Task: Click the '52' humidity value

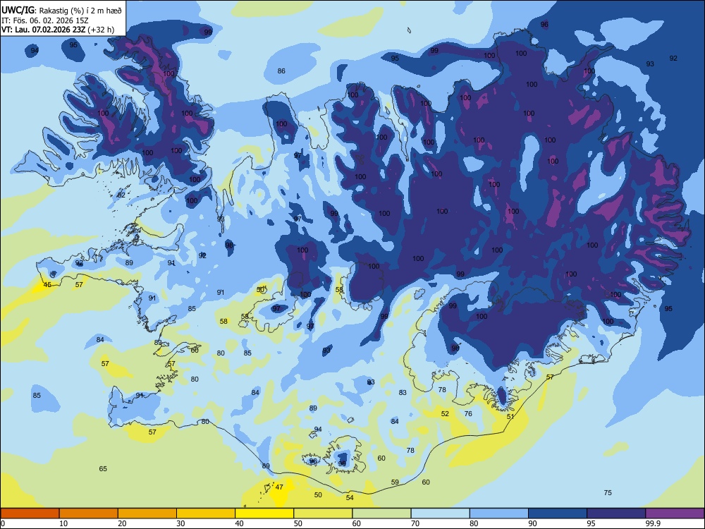Action: point(445,414)
